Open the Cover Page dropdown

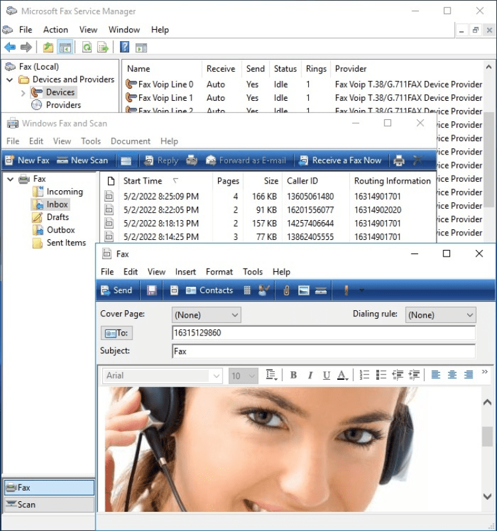pyautogui.click(x=206, y=315)
